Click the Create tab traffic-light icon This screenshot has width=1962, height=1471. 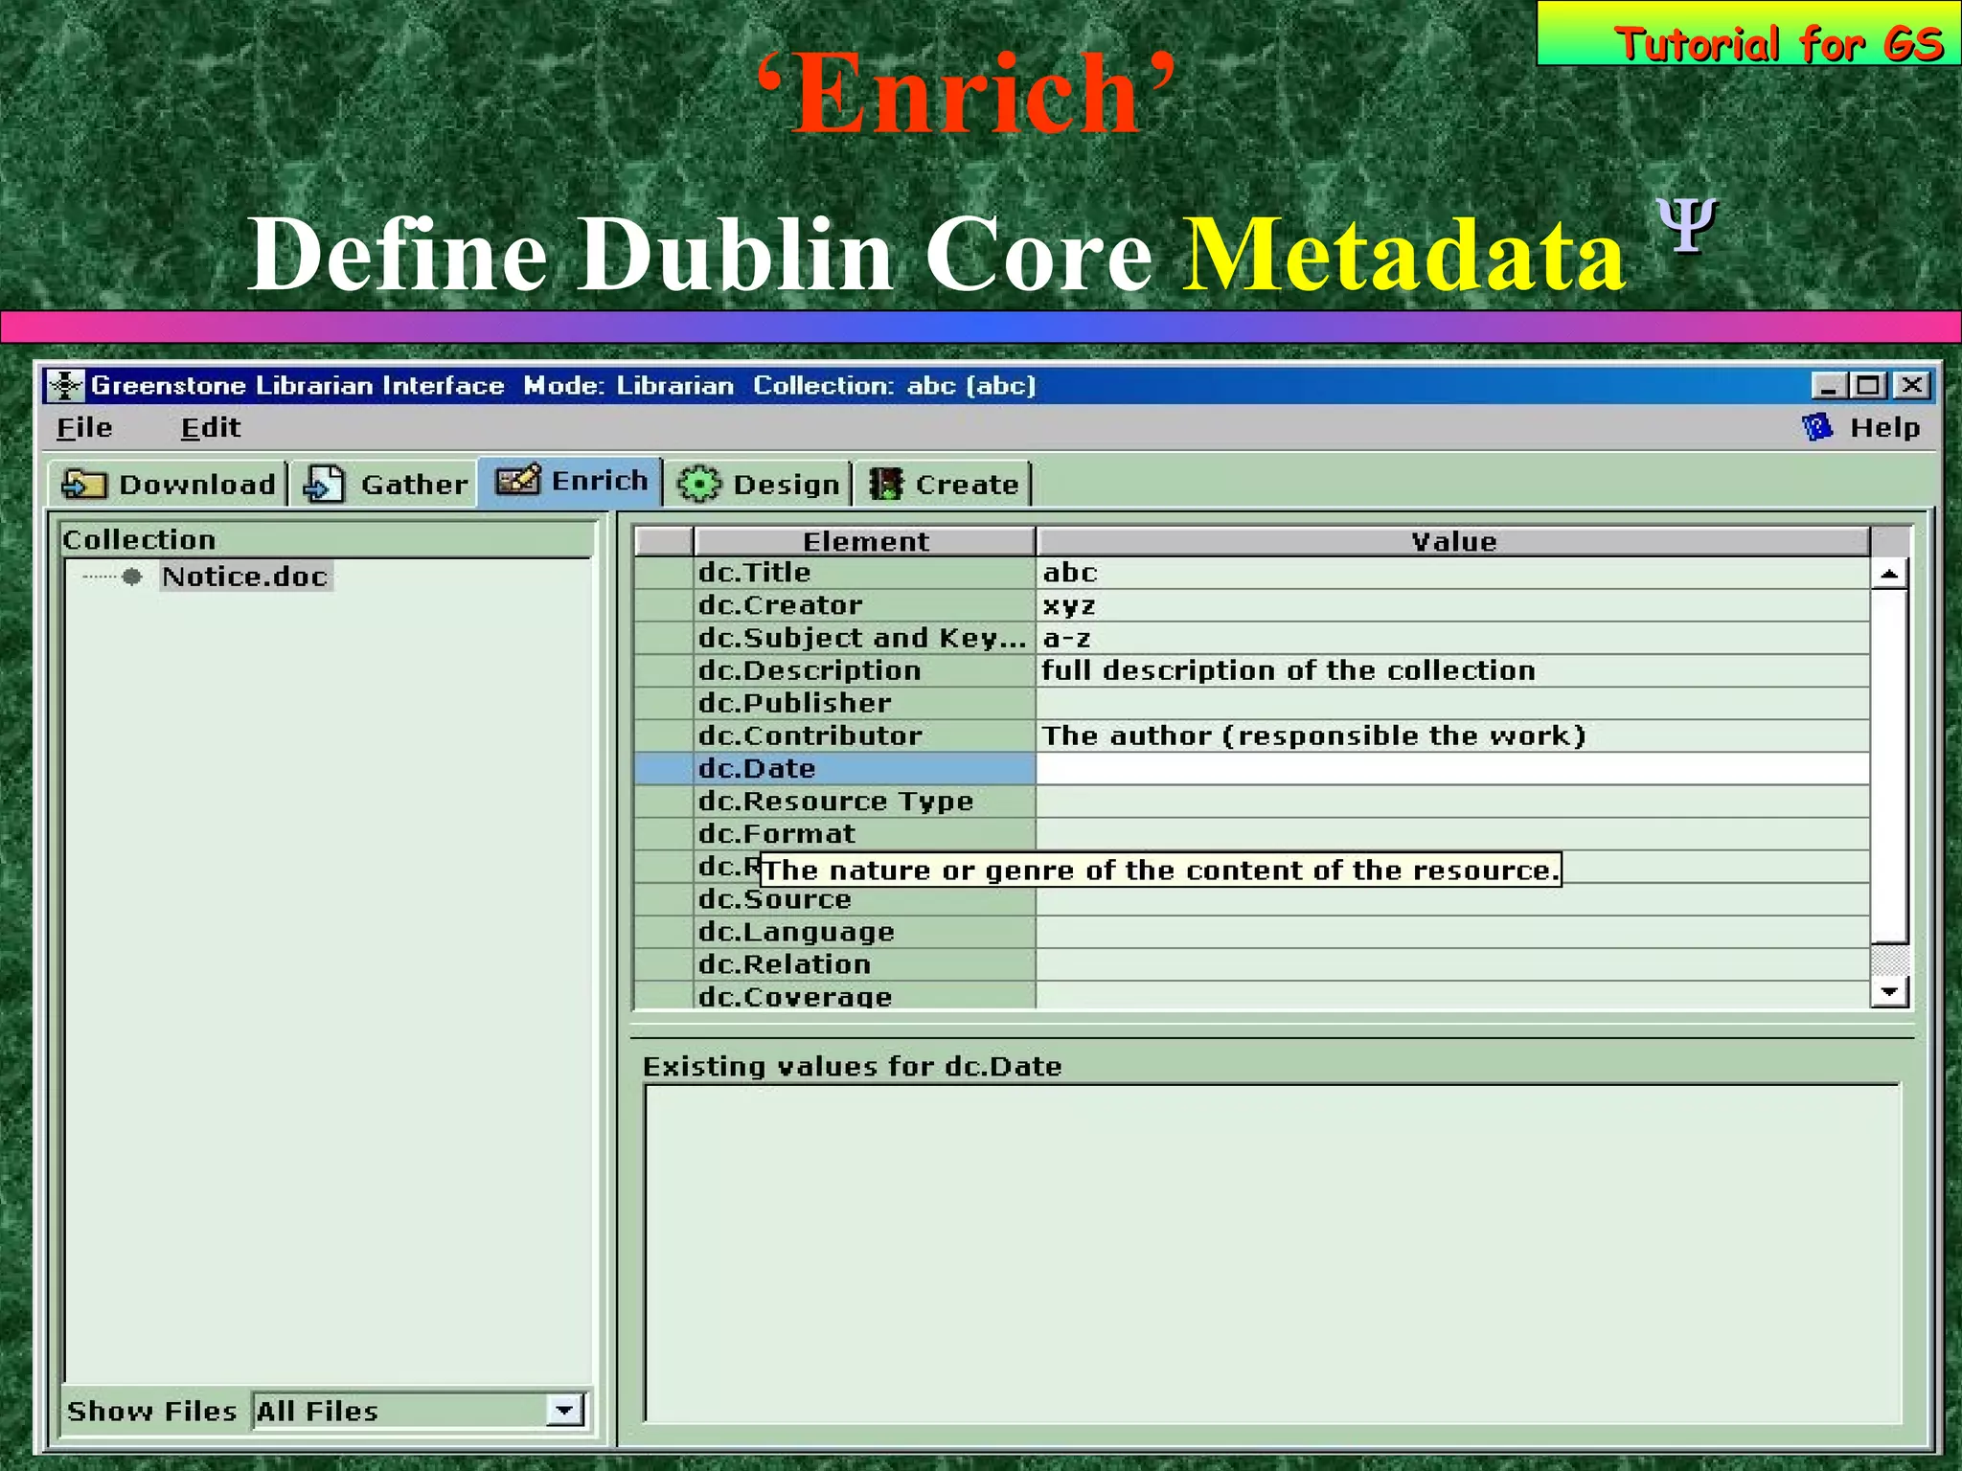(x=886, y=484)
